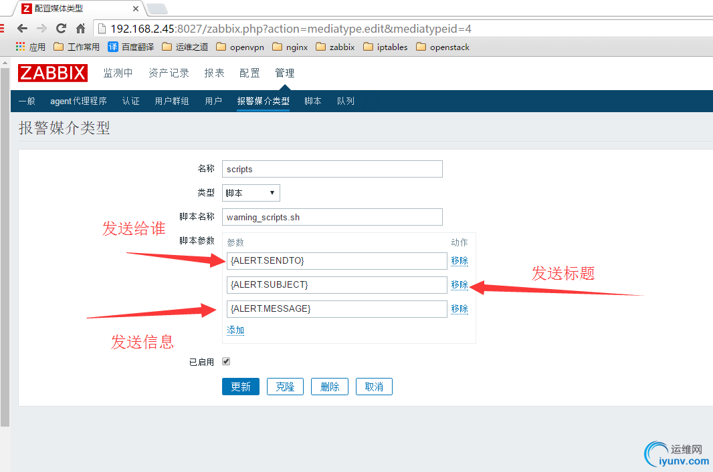713x472 pixels.
Task: Open the 百度翻译 bookmark
Action: pos(131,47)
